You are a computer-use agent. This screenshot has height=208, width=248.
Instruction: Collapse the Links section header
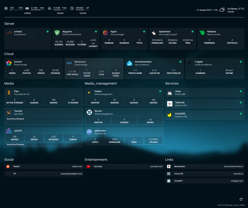(169, 160)
